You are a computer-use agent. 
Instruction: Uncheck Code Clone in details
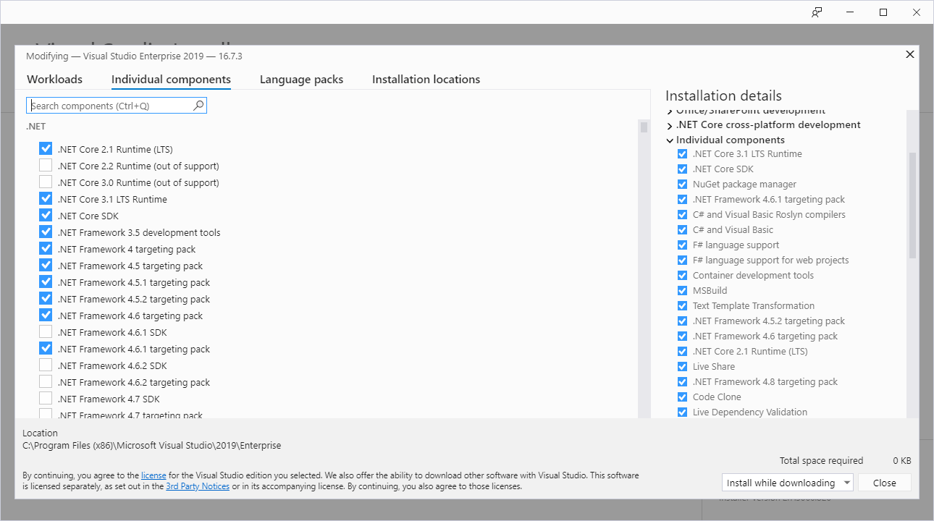click(x=682, y=397)
